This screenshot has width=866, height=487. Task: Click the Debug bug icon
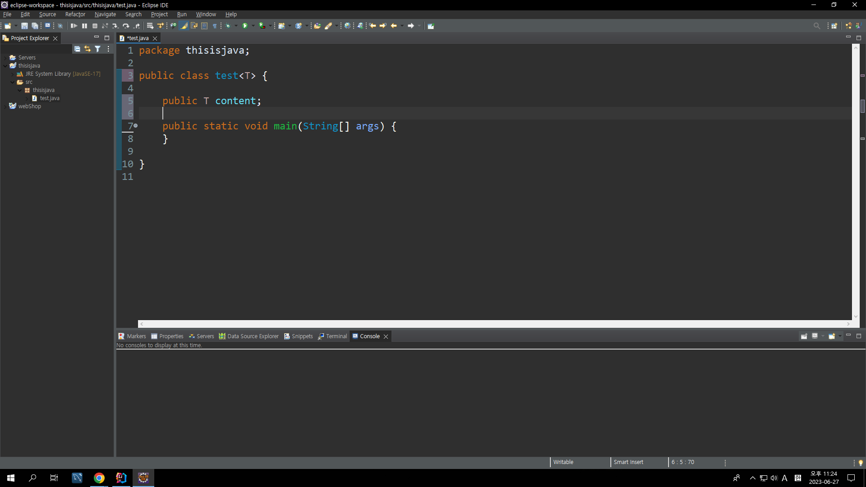click(228, 26)
